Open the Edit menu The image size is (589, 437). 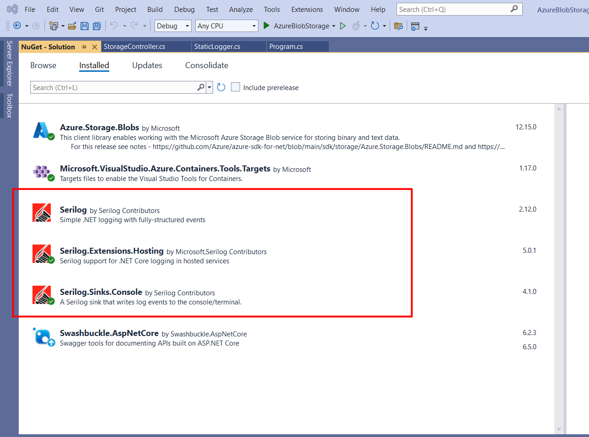pos(53,9)
